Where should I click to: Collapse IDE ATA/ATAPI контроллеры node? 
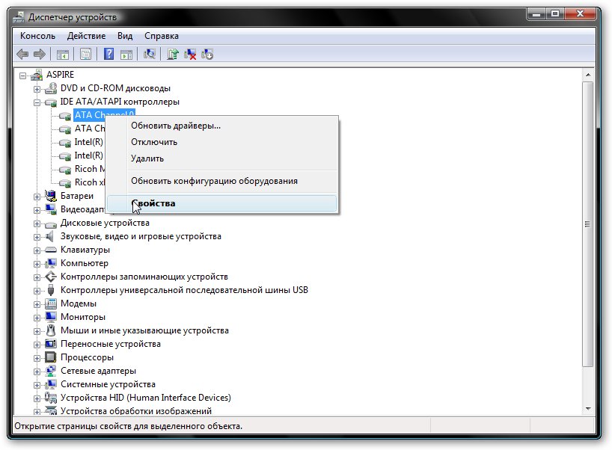point(37,102)
